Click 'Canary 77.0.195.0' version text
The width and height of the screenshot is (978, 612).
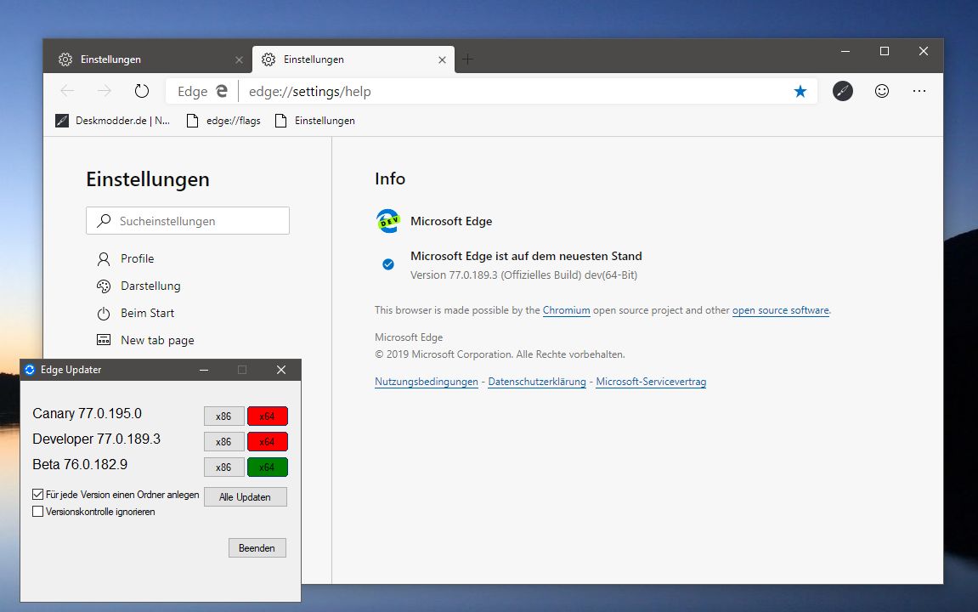[88, 414]
